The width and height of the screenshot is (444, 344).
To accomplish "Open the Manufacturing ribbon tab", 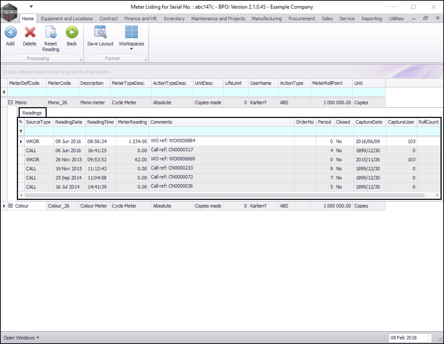I will [x=267, y=19].
